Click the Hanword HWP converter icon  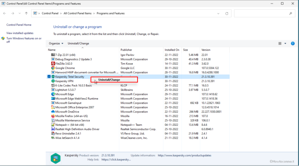pyautogui.click(x=53, y=72)
